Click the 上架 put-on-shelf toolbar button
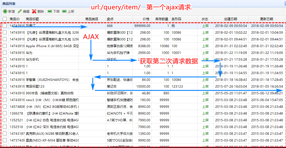The width and height of the screenshot is (286, 148). (68, 12)
